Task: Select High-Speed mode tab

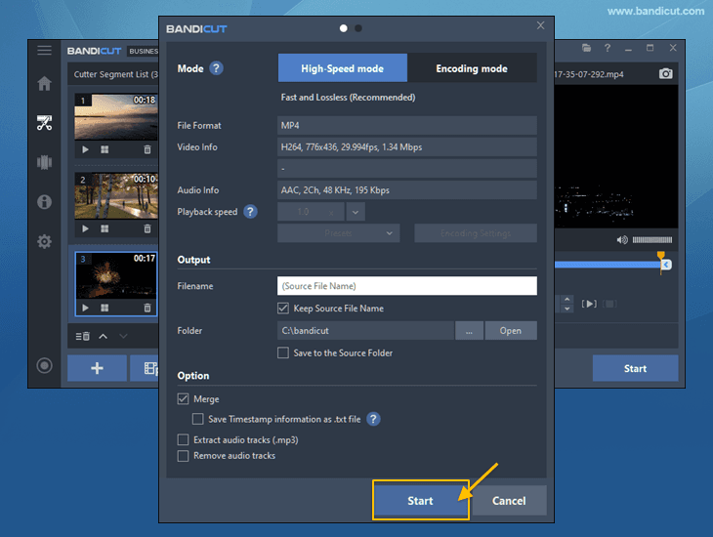Action: 343,68
